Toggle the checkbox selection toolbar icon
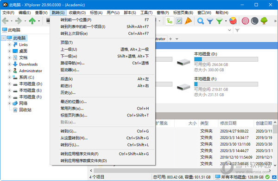This screenshot has height=181, width=278. (179, 21)
